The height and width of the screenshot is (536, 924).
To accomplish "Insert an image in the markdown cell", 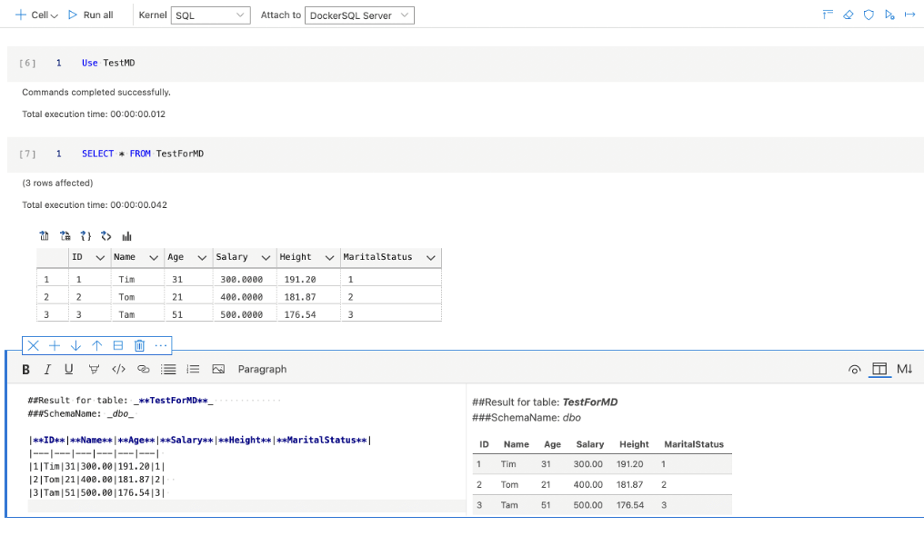I will 218,369.
